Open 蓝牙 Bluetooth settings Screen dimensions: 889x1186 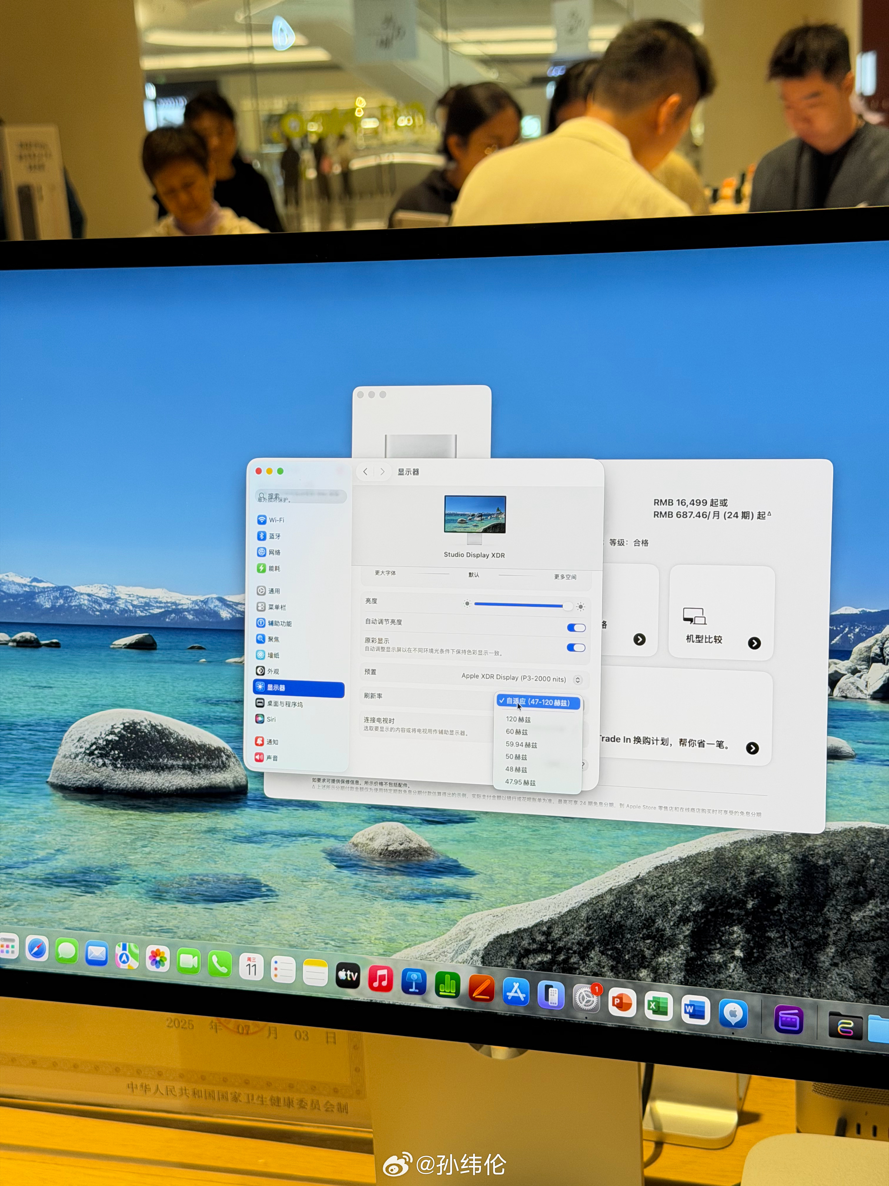click(x=274, y=536)
